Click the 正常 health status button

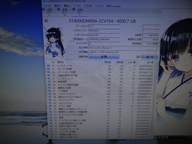pos(104,57)
